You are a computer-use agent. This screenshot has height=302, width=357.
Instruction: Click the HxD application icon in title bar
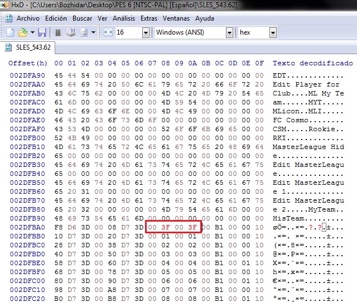[x=4, y=4]
